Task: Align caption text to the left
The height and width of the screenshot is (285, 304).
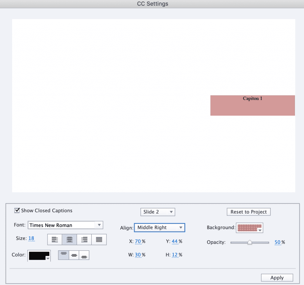Action: click(55, 240)
